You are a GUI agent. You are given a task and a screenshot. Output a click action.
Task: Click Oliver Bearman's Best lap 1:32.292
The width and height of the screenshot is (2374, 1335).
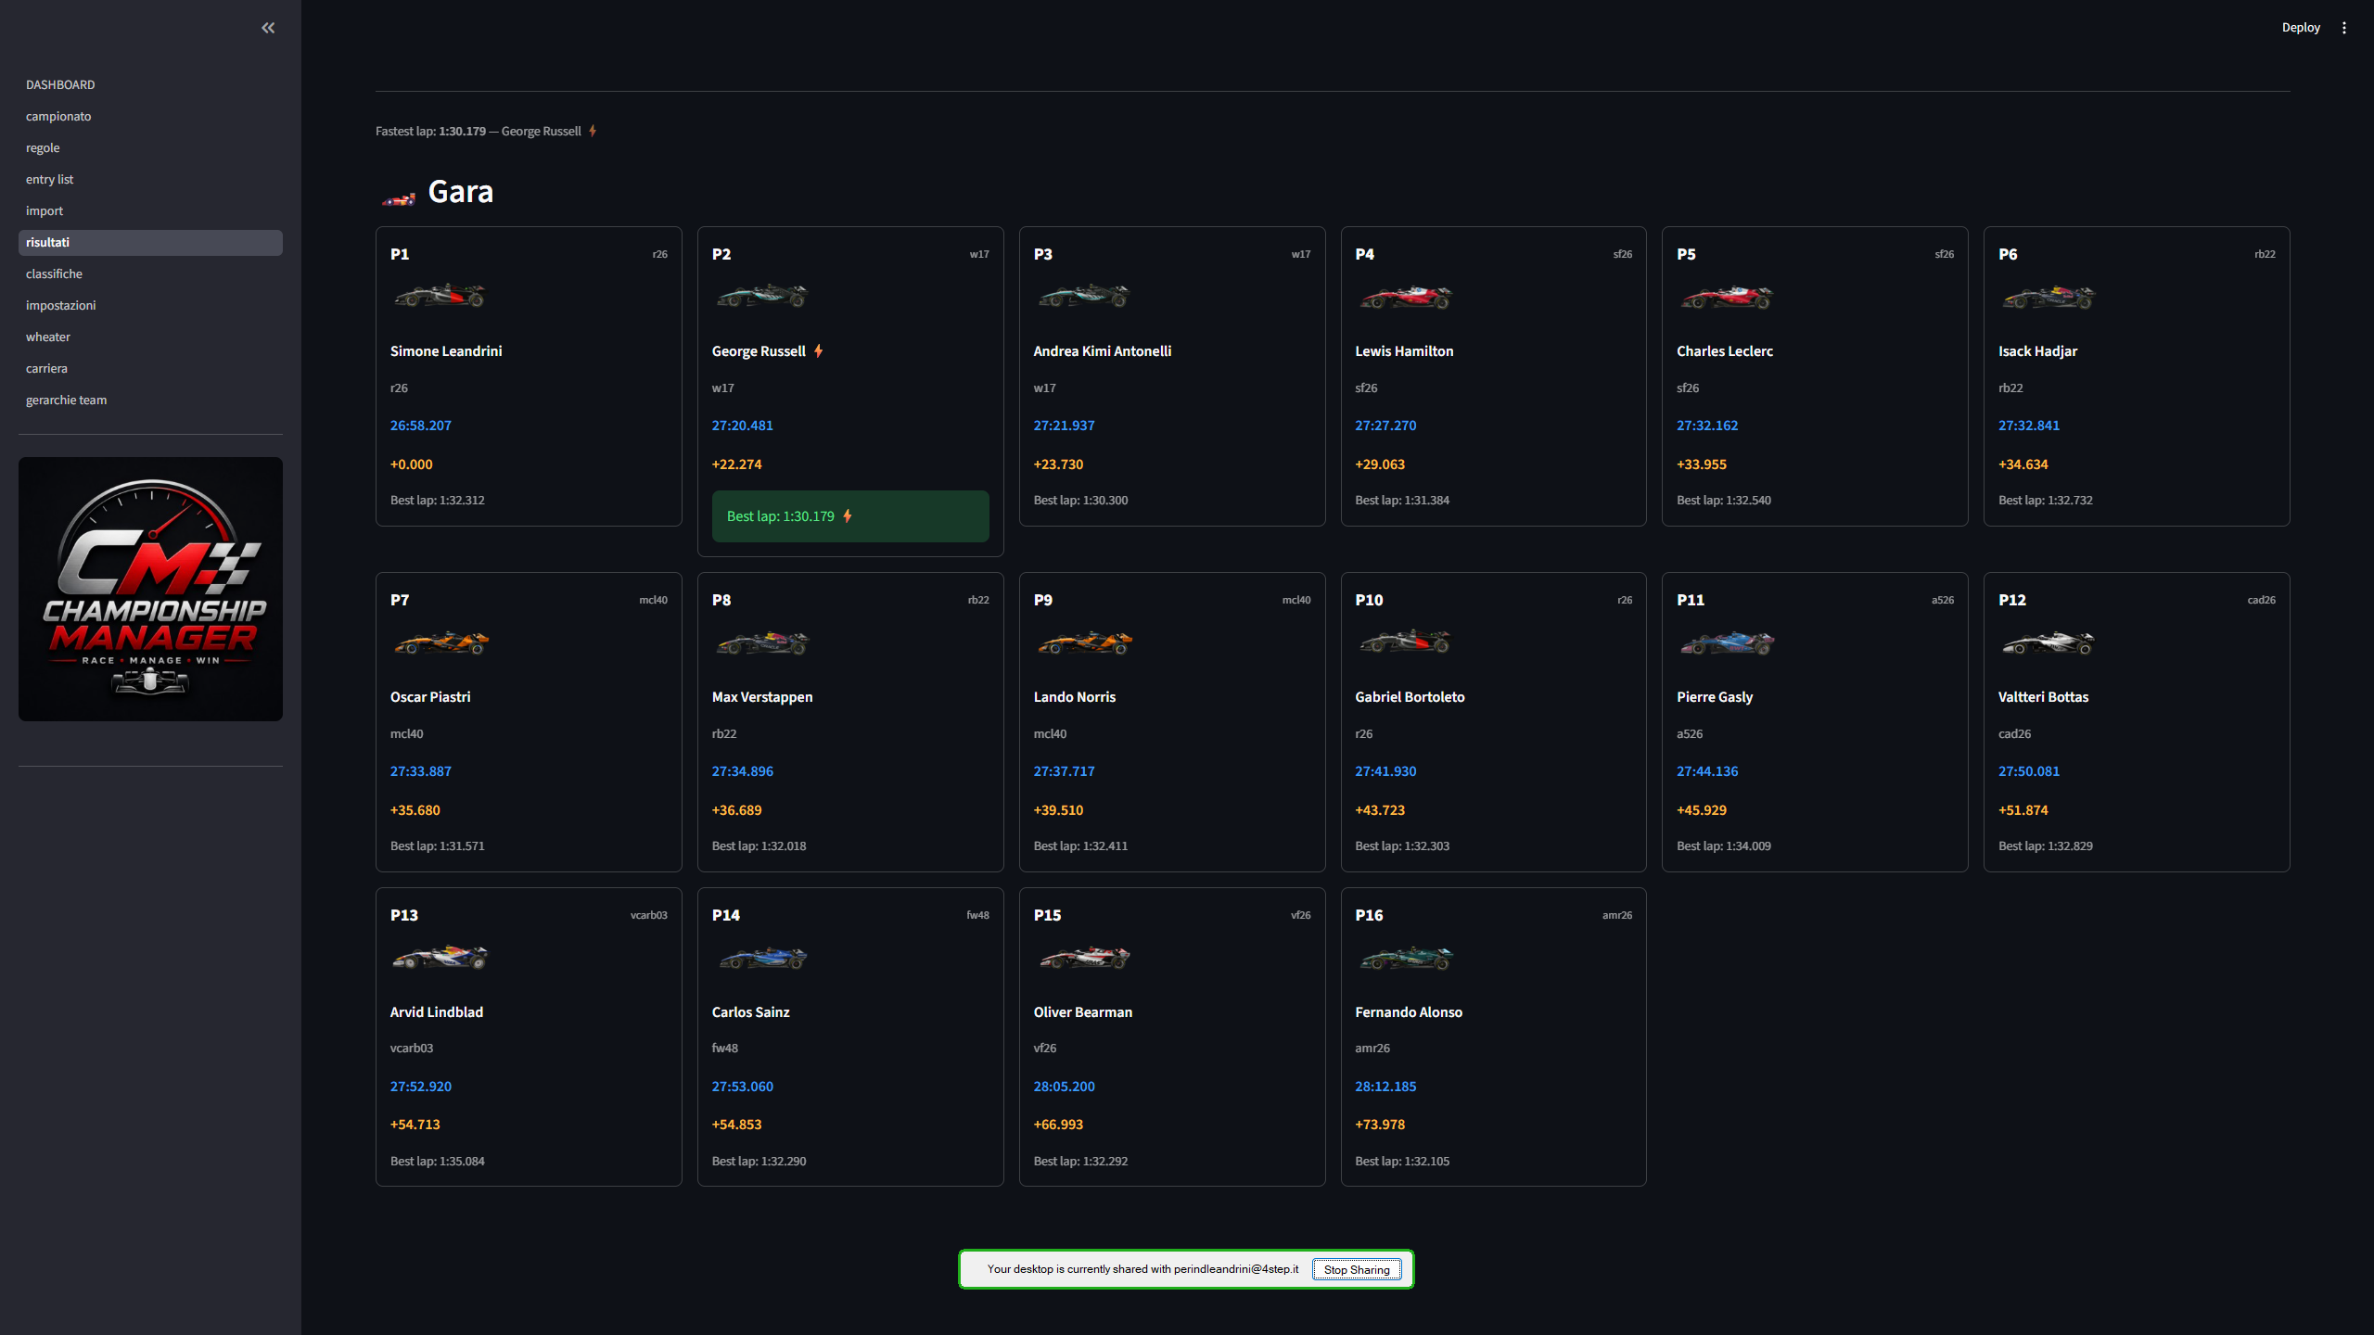click(1080, 1161)
